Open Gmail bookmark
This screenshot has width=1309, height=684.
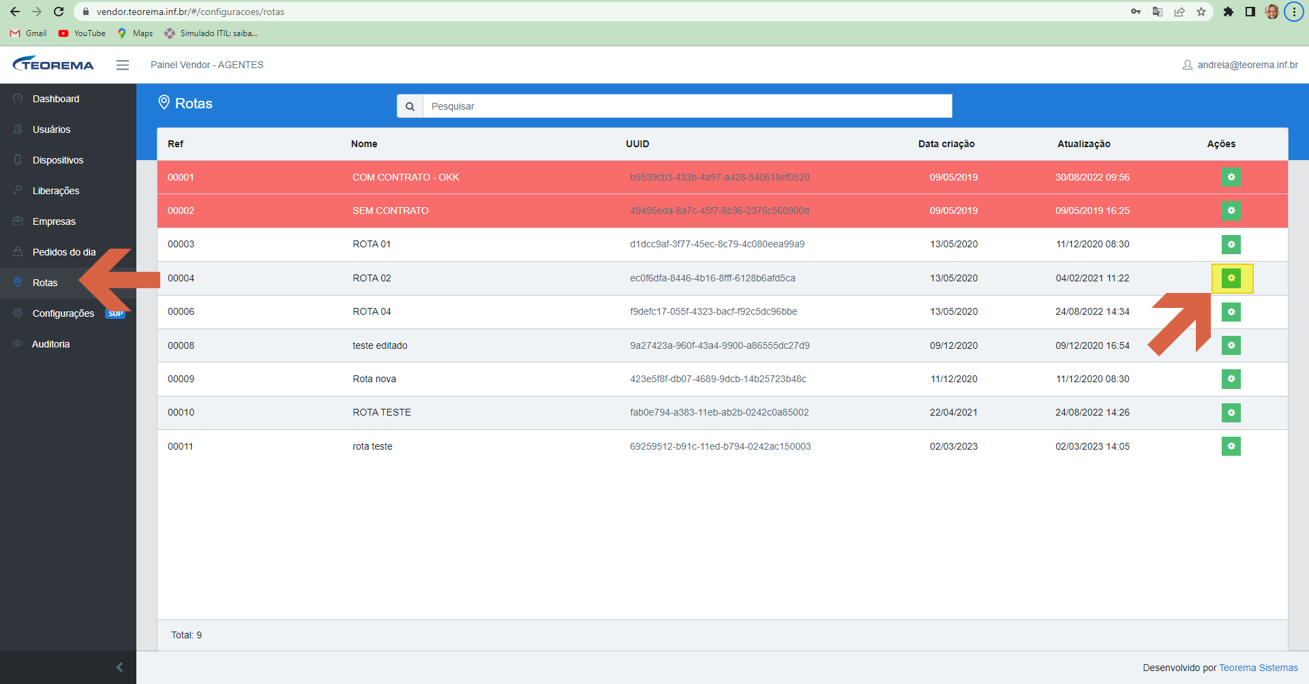(29, 33)
